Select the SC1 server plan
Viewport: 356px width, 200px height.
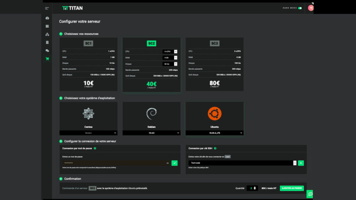click(x=88, y=43)
